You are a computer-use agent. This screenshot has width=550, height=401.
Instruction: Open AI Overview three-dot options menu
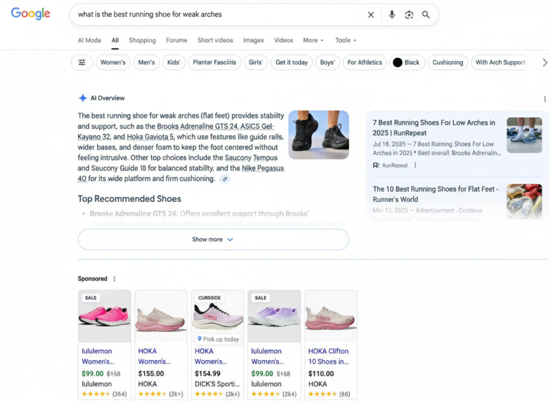pyautogui.click(x=545, y=99)
